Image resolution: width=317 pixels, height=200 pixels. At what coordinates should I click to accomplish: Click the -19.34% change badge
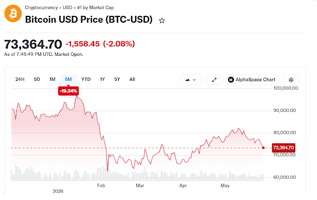point(68,91)
